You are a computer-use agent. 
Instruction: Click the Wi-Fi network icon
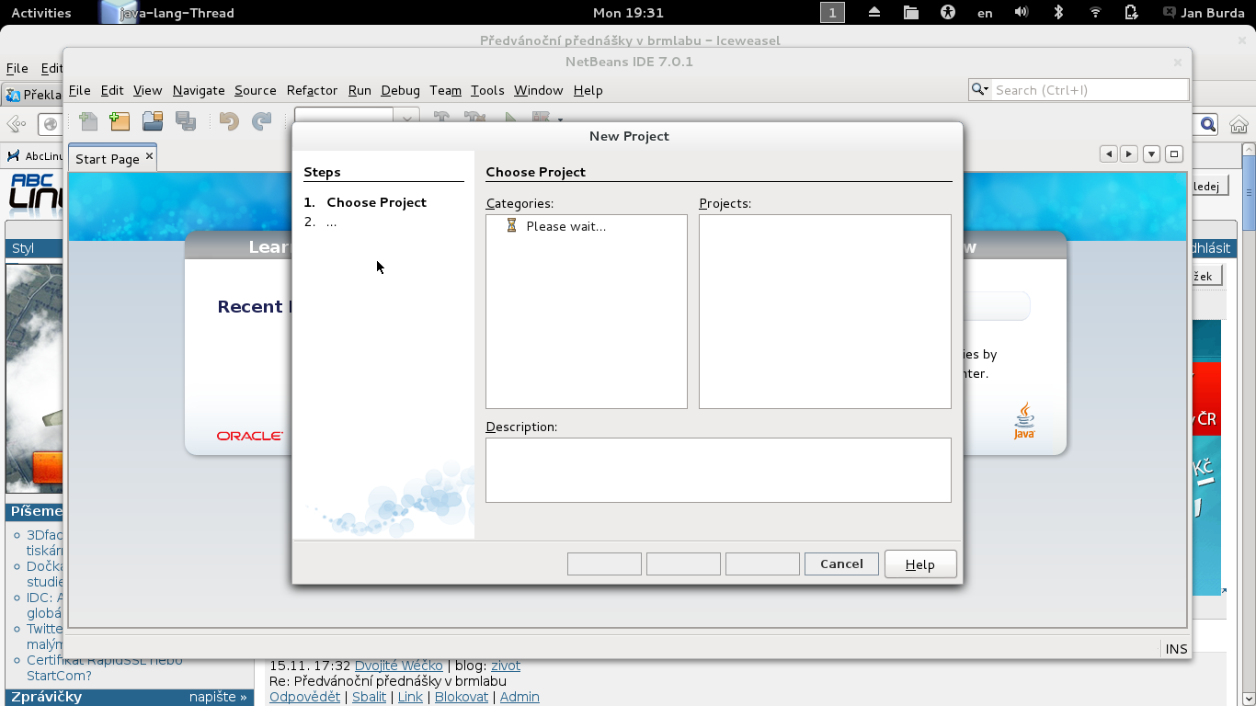[x=1095, y=13]
